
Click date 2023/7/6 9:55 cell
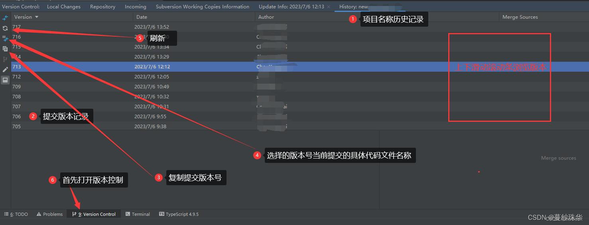click(150, 117)
